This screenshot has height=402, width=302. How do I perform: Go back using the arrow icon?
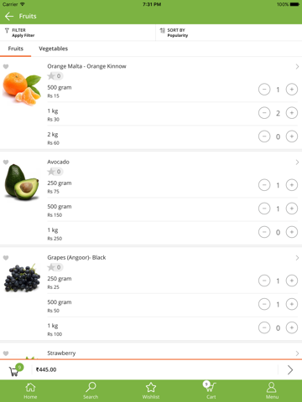pyautogui.click(x=9, y=16)
